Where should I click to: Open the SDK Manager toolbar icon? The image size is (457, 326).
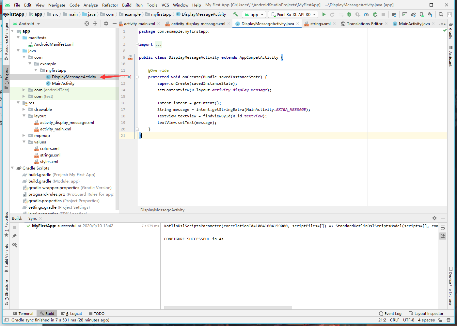click(x=430, y=14)
